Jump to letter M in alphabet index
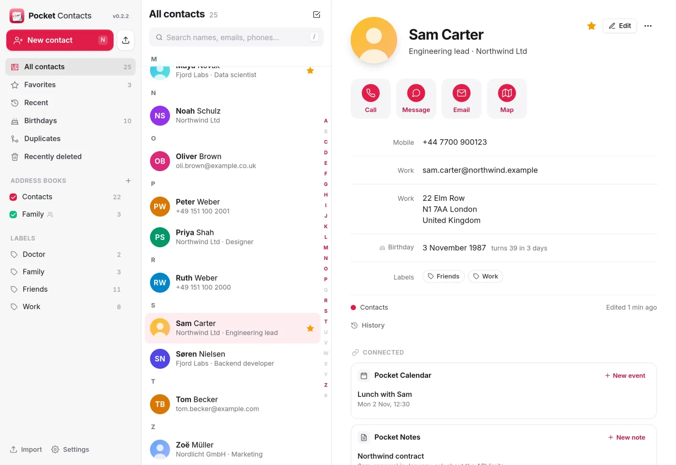The width and height of the screenshot is (676, 465). pyautogui.click(x=326, y=247)
